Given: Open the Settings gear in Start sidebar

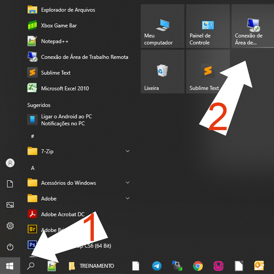Looking at the screenshot, I should (10, 226).
